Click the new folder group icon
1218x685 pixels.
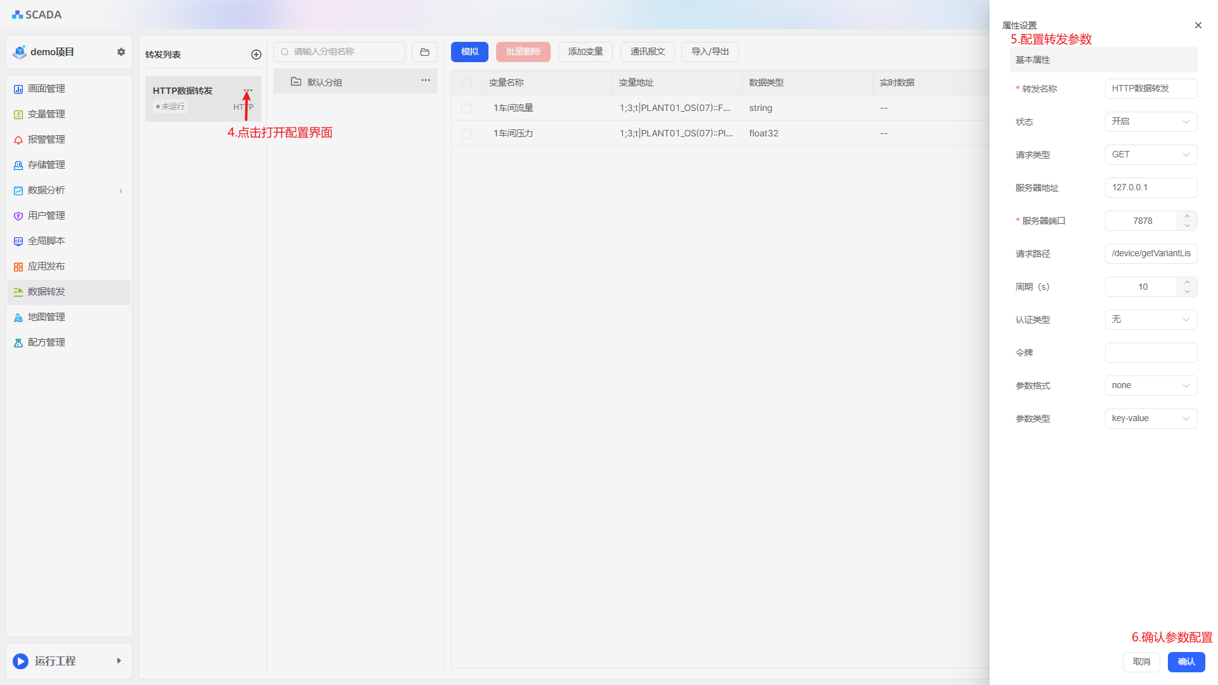click(x=424, y=52)
